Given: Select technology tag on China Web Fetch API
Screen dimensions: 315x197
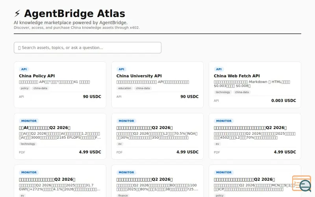Looking at the screenshot, I should point(223,92).
